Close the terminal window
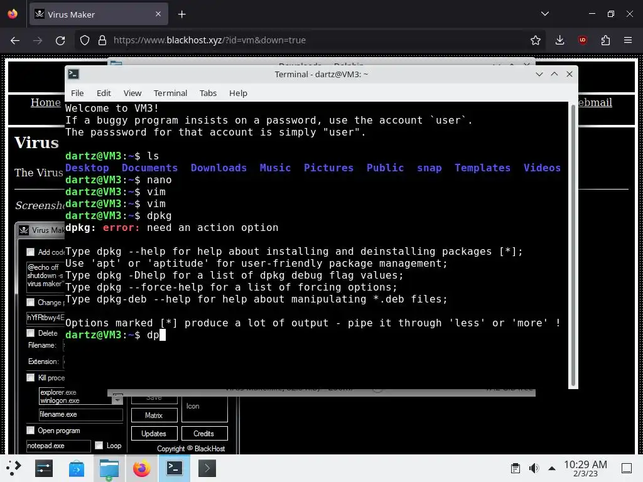This screenshot has width=643, height=482. click(x=569, y=74)
